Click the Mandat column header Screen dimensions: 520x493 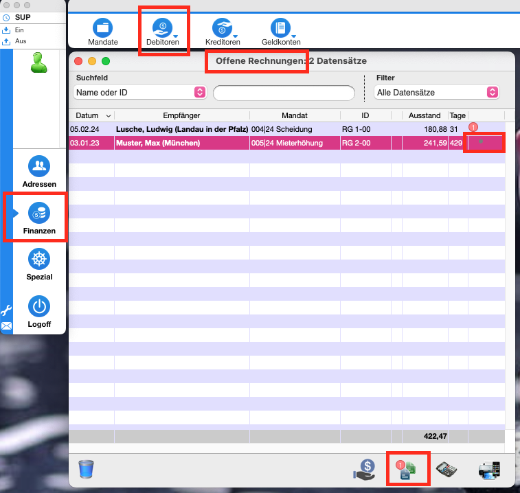[x=295, y=115]
